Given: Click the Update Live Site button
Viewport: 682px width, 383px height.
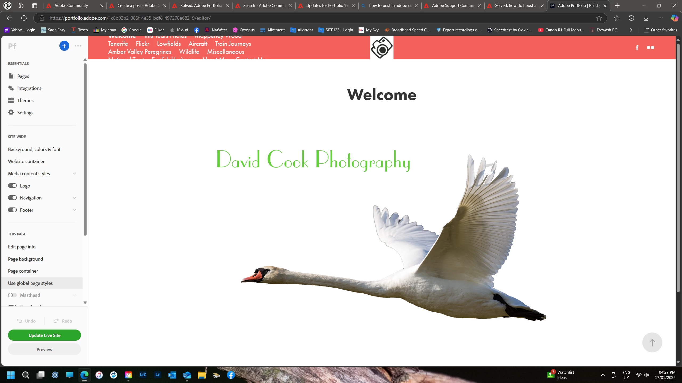Looking at the screenshot, I should coord(44,335).
